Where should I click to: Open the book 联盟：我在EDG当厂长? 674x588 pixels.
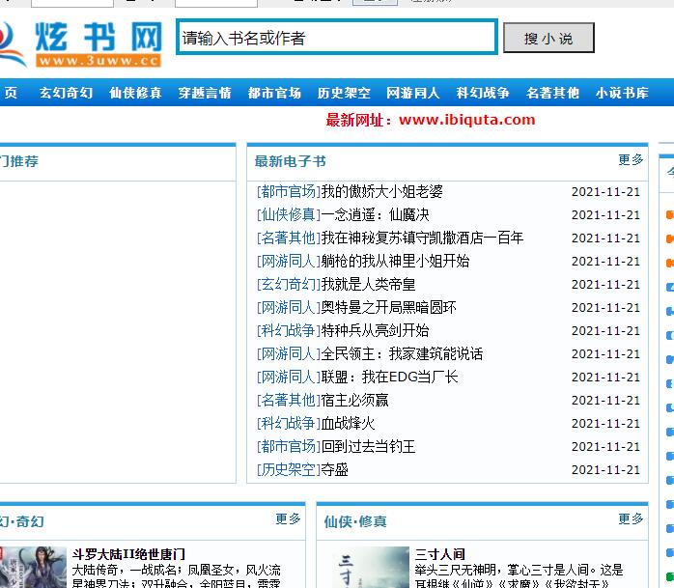pyautogui.click(x=390, y=377)
